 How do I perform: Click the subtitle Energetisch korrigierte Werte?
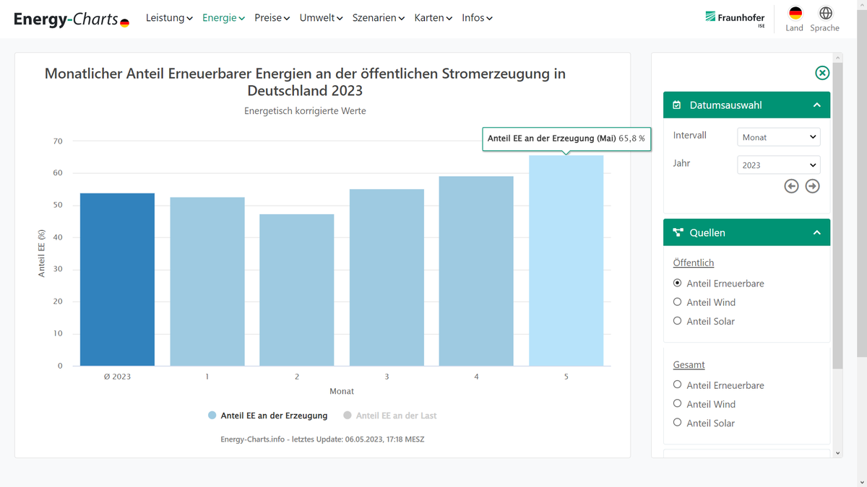pyautogui.click(x=305, y=111)
